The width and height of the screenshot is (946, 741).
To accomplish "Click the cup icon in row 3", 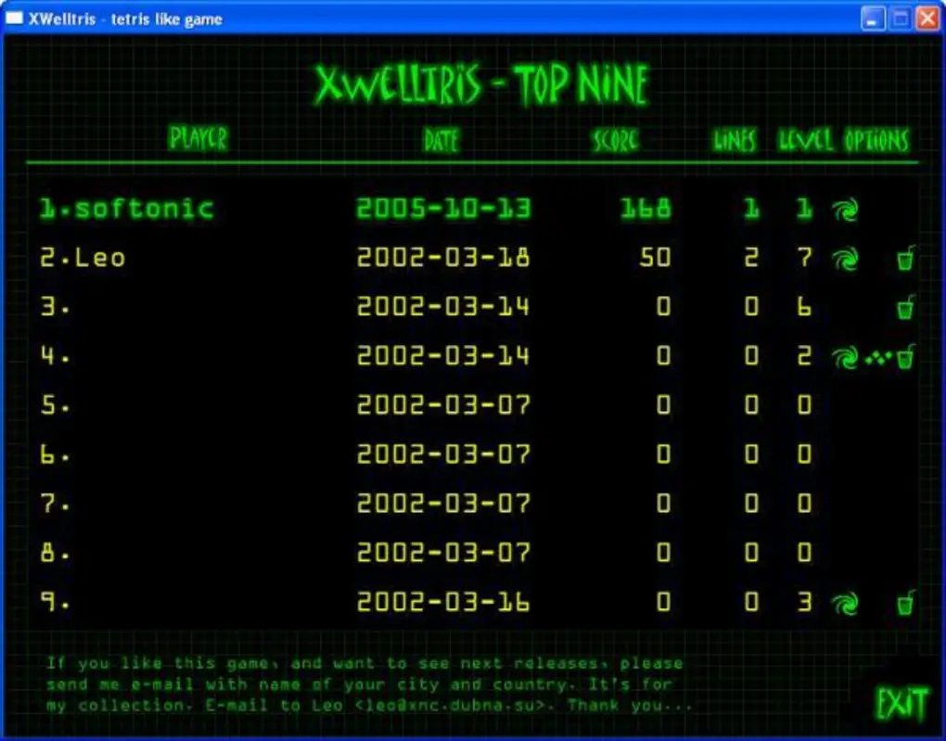I will click(x=905, y=308).
